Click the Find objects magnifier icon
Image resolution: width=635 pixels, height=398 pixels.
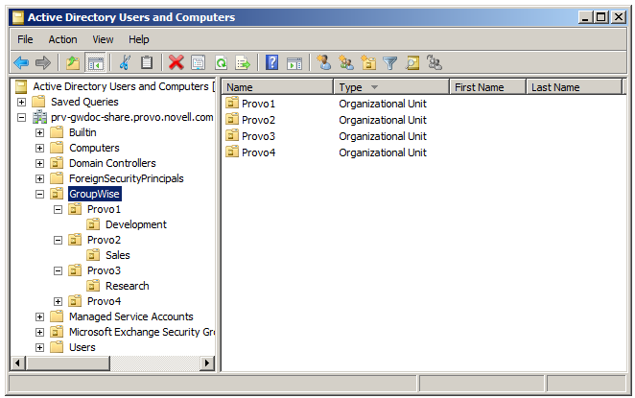(x=412, y=62)
